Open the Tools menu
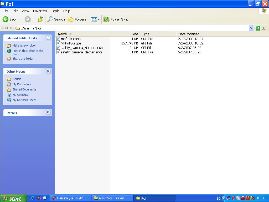 [x=55, y=11]
